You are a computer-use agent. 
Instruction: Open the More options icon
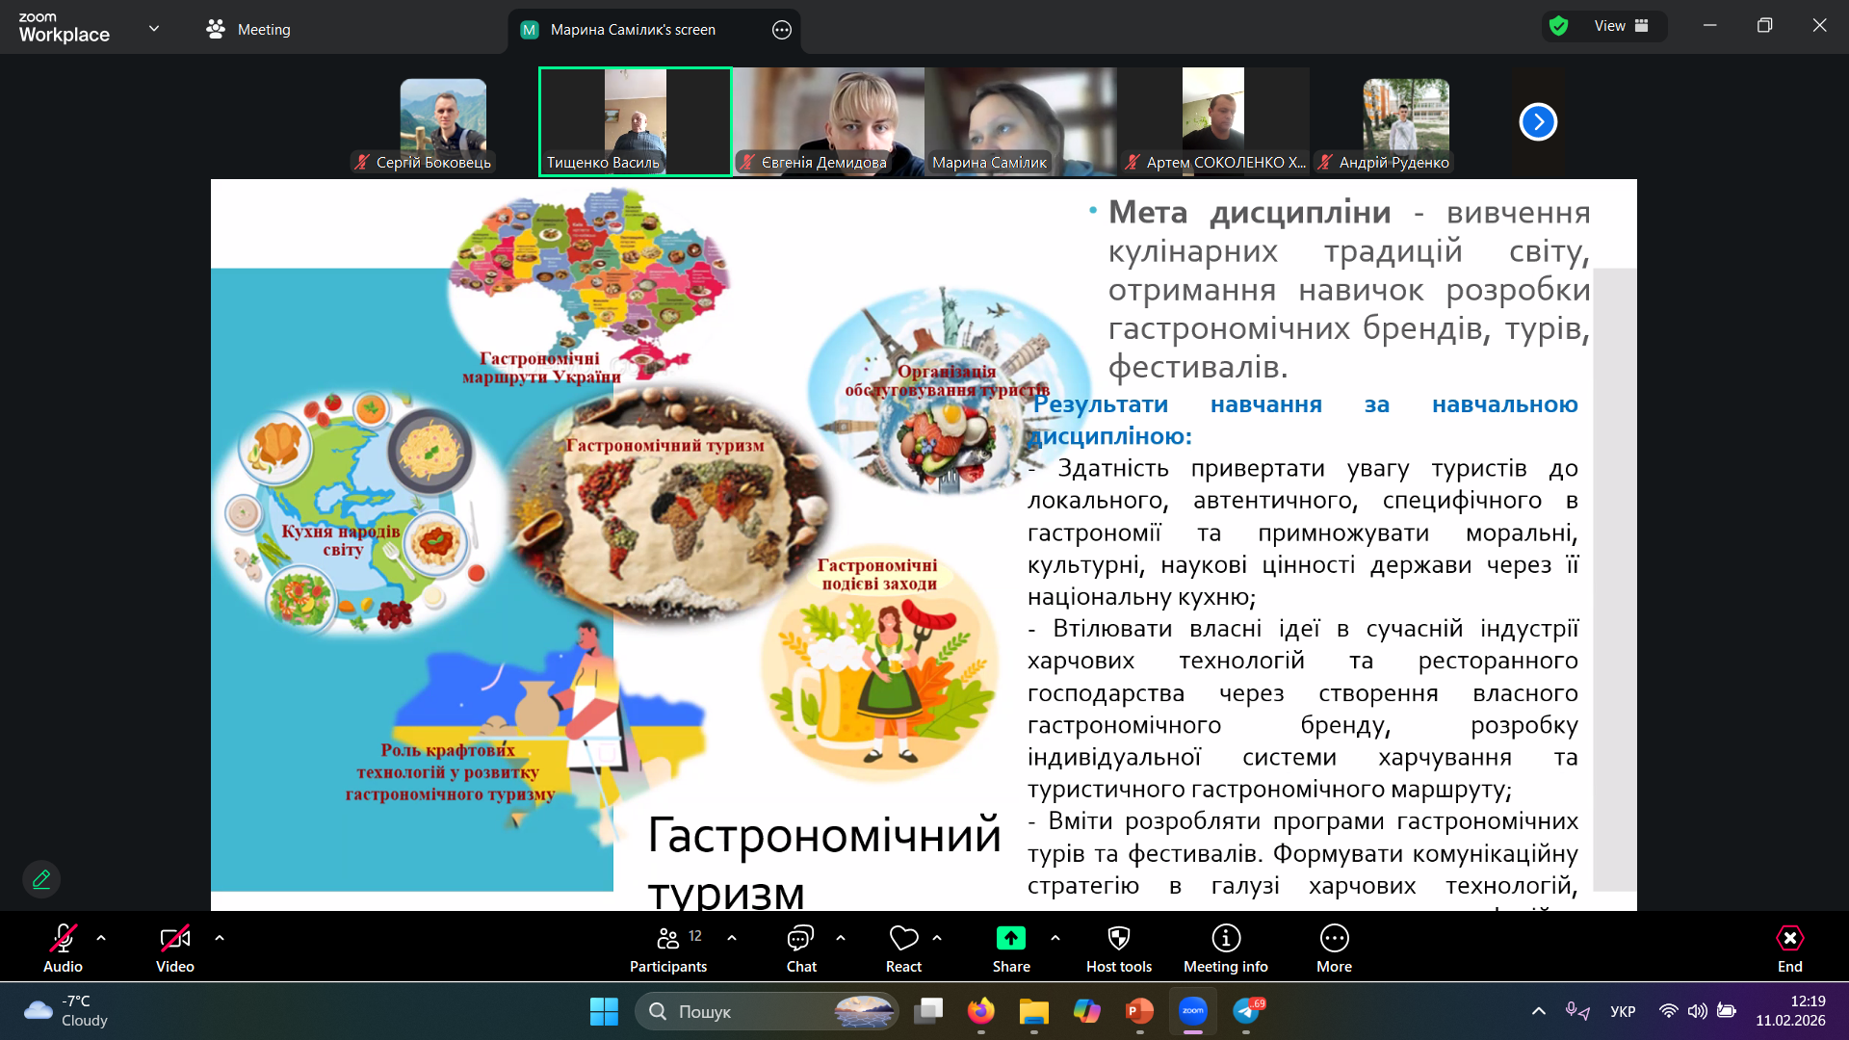pyautogui.click(x=1334, y=939)
